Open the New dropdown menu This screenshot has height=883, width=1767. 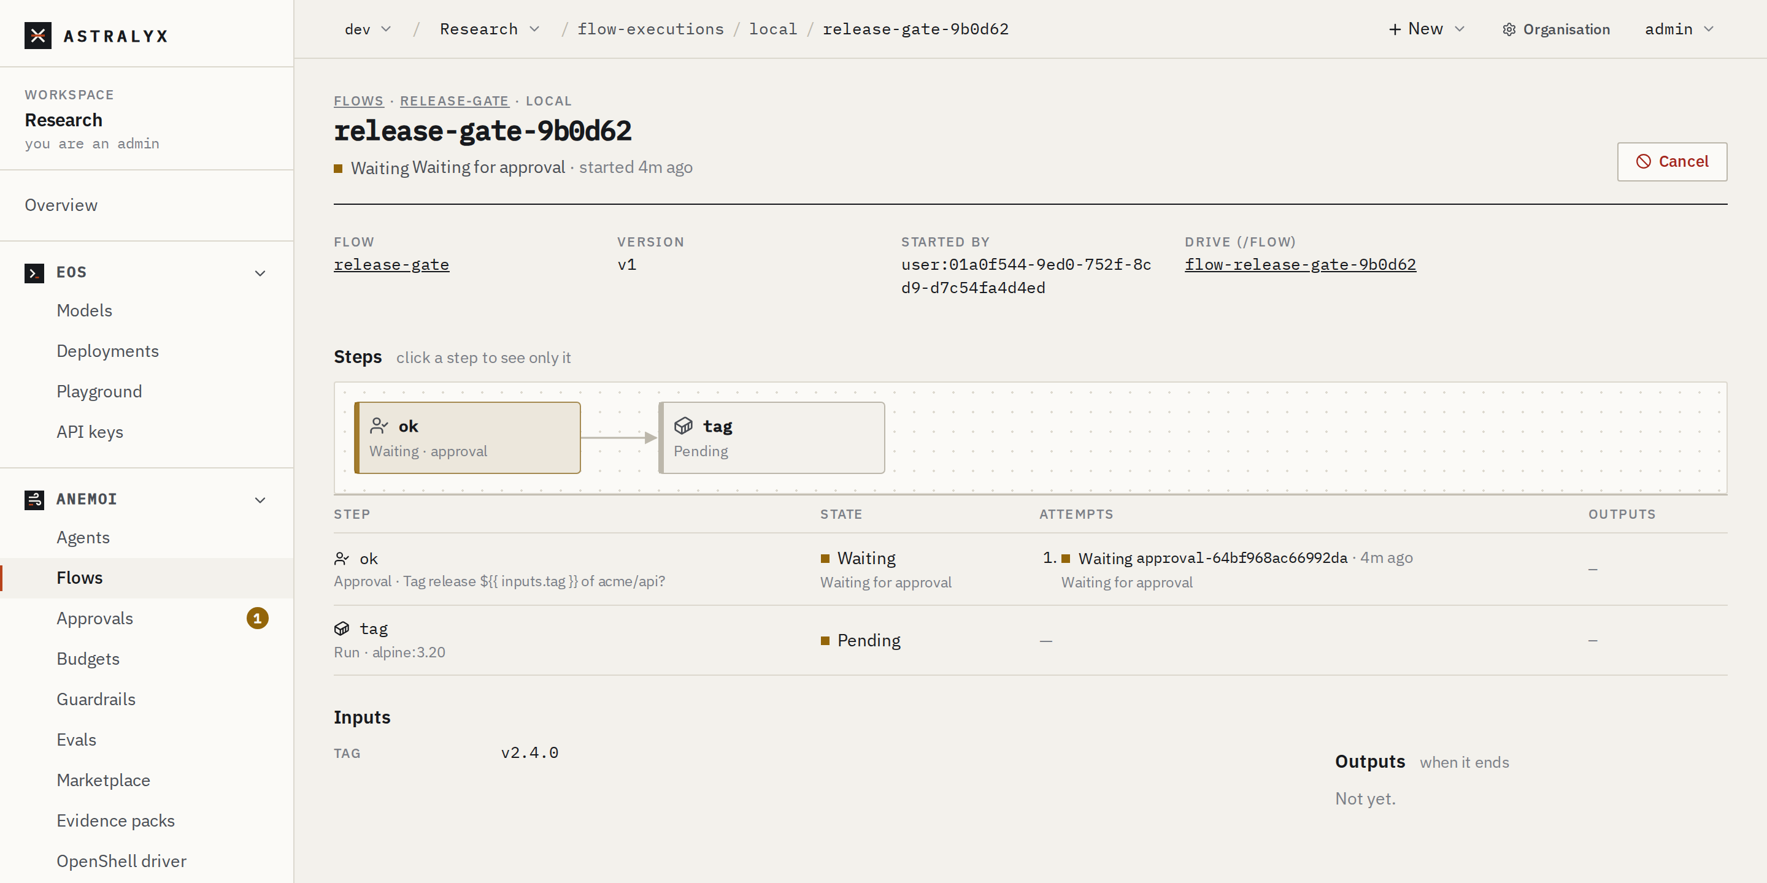(x=1426, y=29)
